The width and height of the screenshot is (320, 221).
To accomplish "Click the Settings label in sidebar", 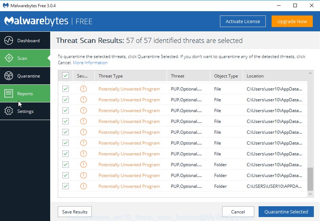I will tap(26, 111).
